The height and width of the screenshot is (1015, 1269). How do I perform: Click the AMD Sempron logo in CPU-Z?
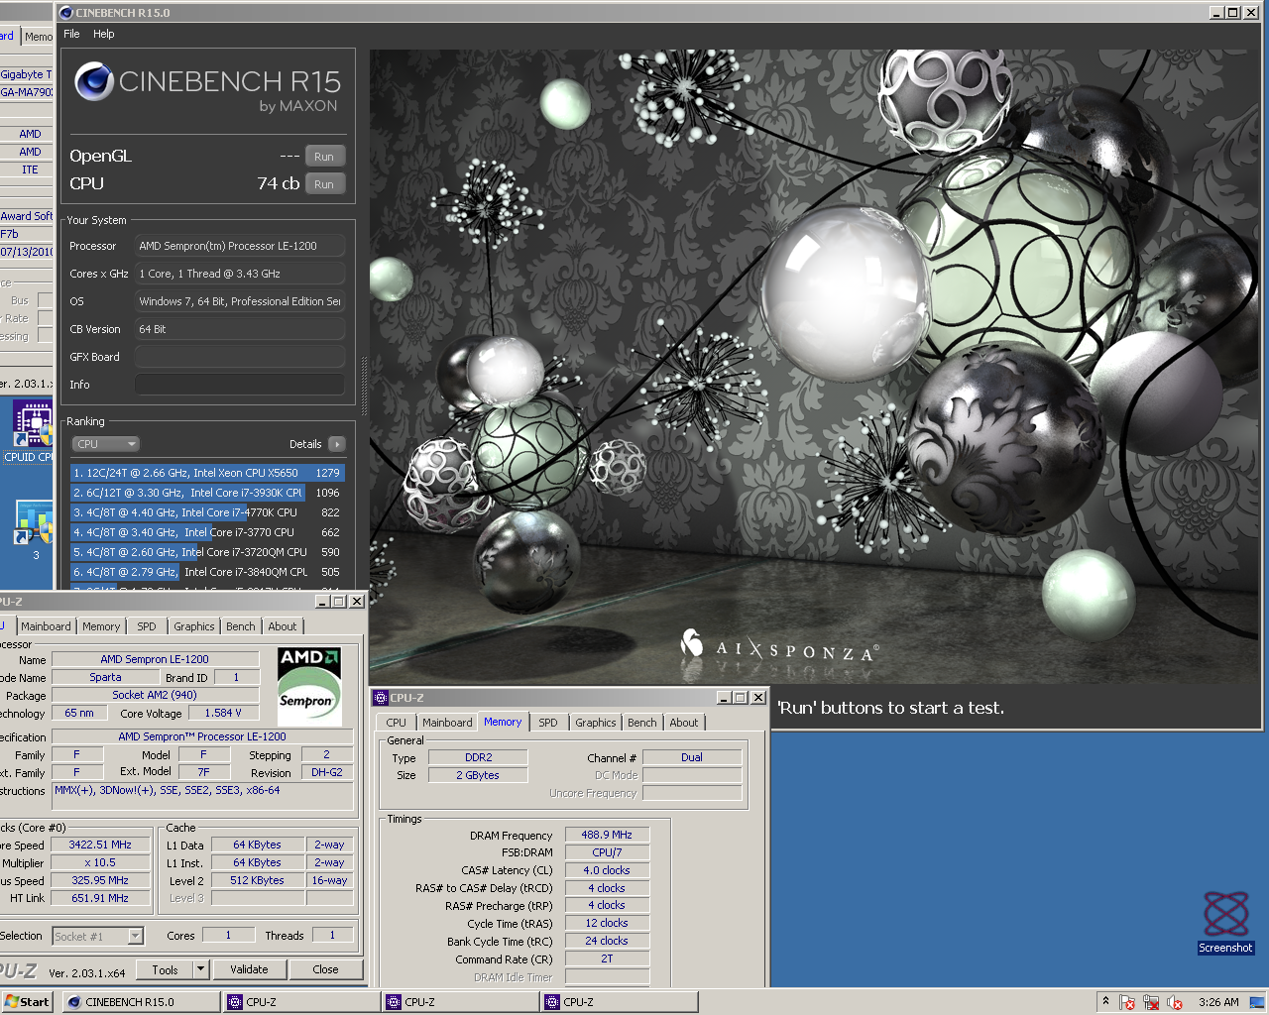308,686
